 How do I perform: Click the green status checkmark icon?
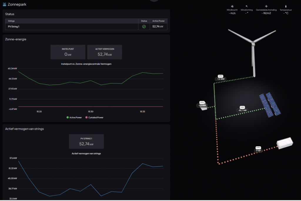144,26
